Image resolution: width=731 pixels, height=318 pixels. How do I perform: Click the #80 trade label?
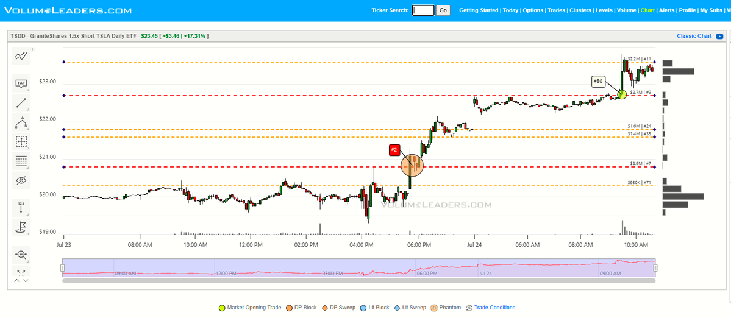(x=598, y=82)
